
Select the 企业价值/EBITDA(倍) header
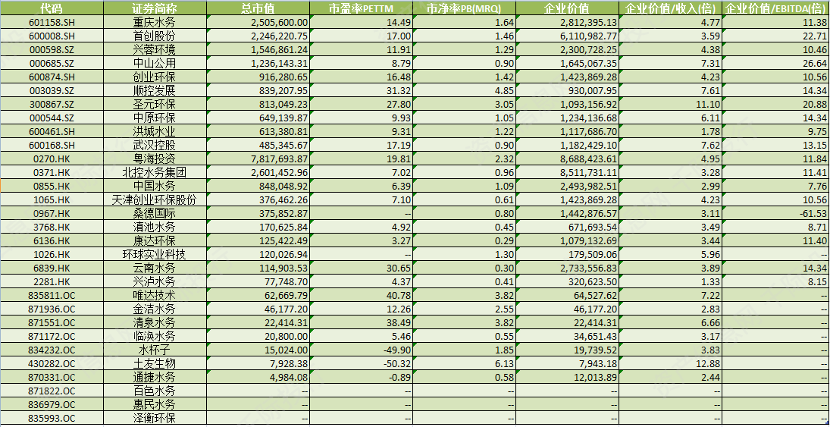[776, 8]
